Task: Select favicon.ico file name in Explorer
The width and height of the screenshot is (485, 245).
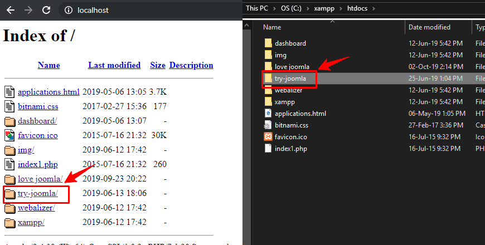Action: 291,137
